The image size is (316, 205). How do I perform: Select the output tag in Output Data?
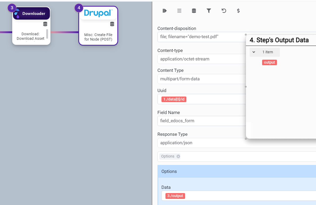(269, 63)
